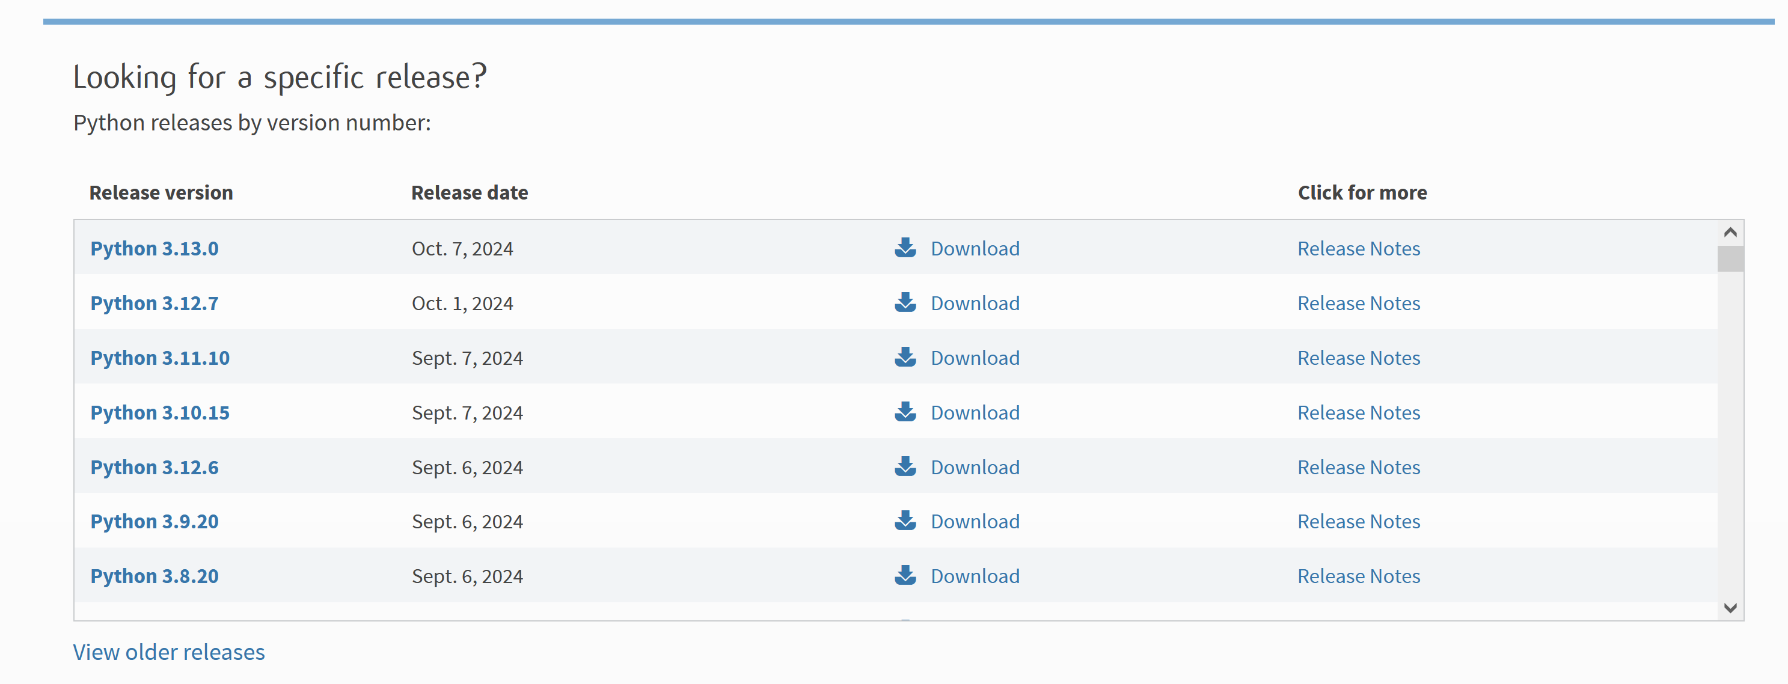Viewport: 1788px width, 684px height.
Task: Click download icon for Python 3.11.10
Action: tap(905, 357)
